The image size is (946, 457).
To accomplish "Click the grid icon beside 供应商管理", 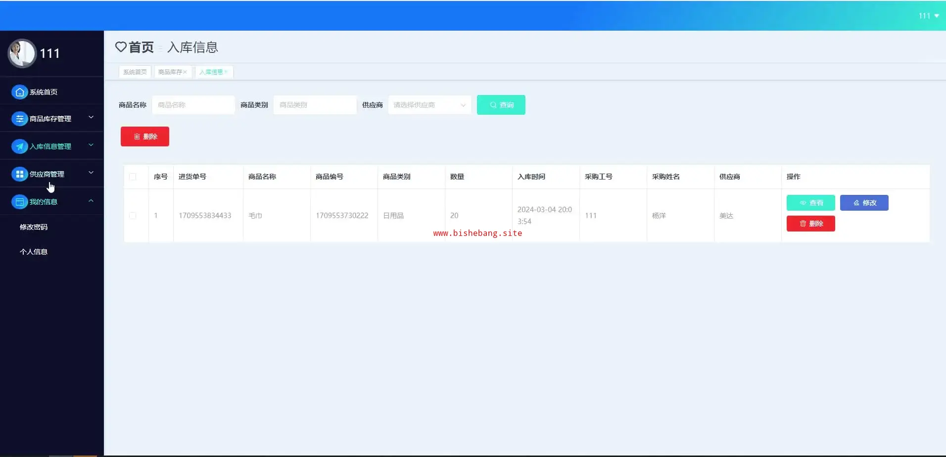I will 19,174.
